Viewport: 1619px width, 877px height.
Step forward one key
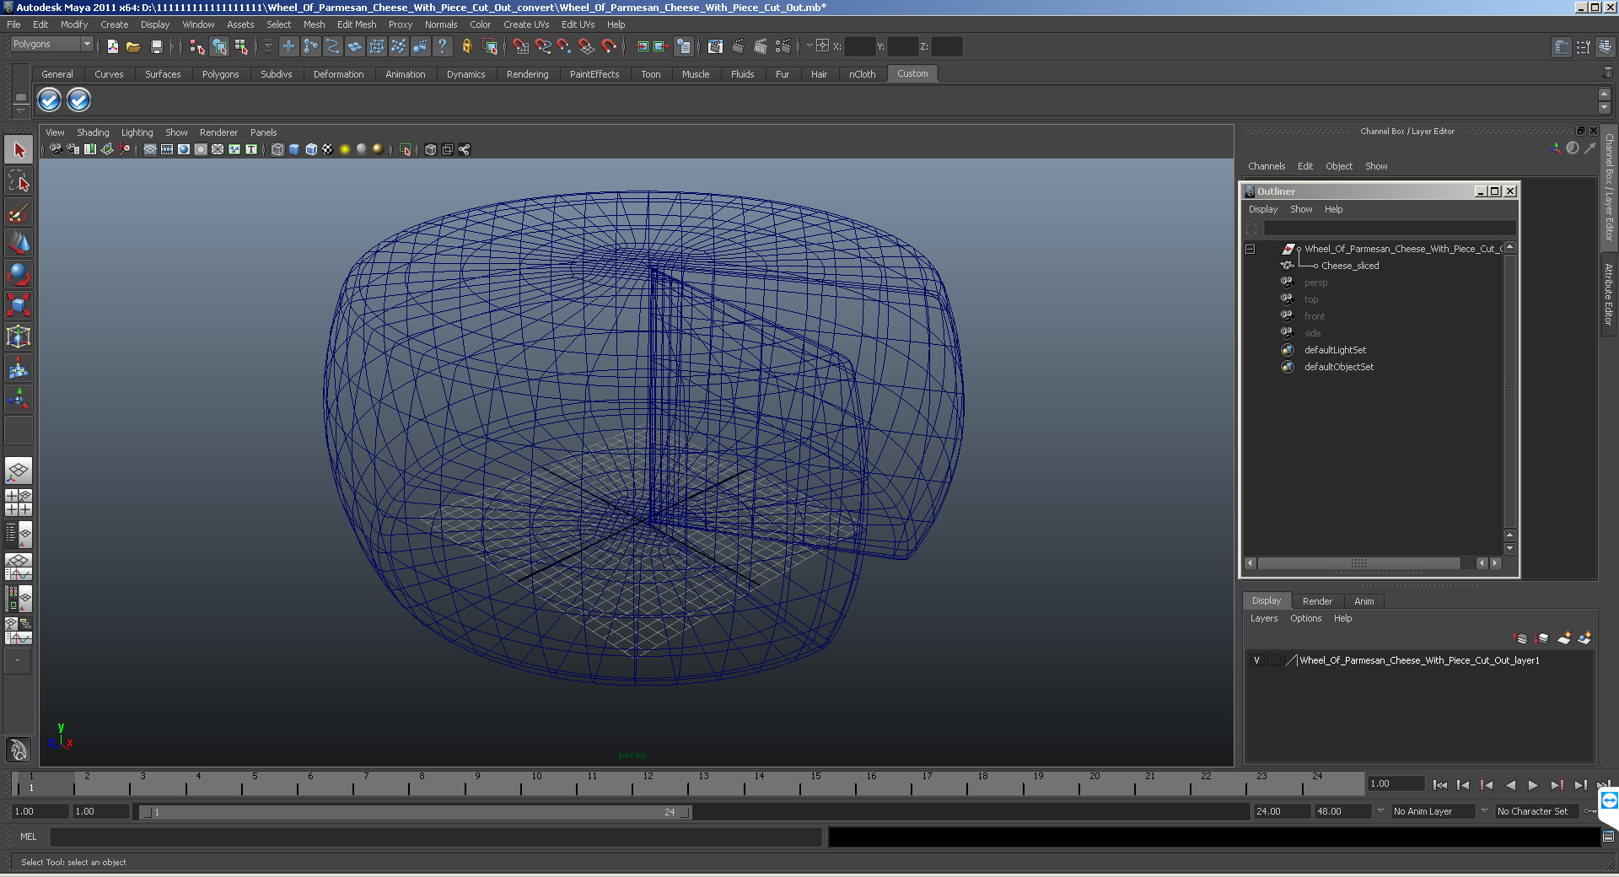pos(1557,785)
